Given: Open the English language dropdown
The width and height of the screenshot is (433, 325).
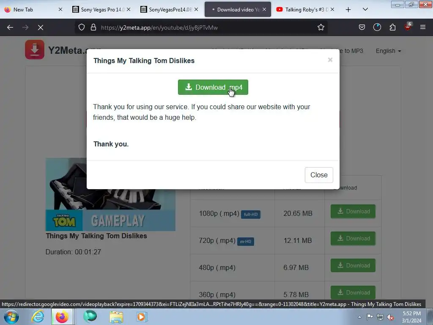Looking at the screenshot, I should tap(388, 51).
